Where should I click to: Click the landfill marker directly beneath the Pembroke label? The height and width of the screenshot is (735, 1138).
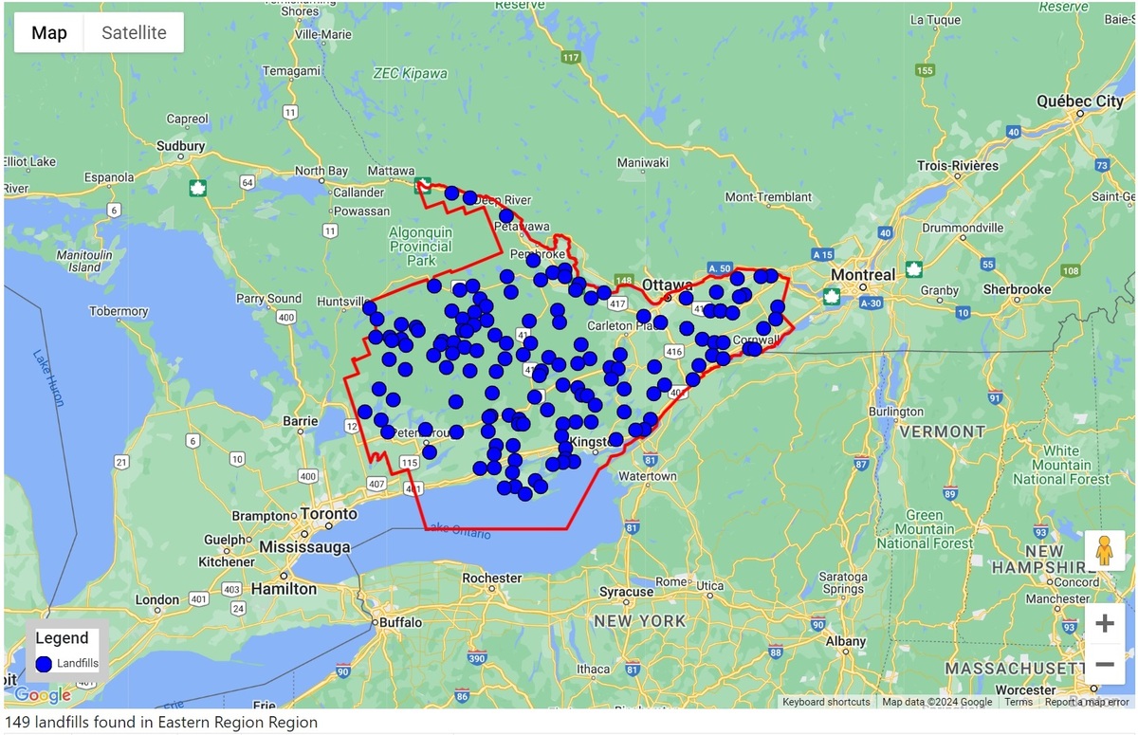pos(533,260)
